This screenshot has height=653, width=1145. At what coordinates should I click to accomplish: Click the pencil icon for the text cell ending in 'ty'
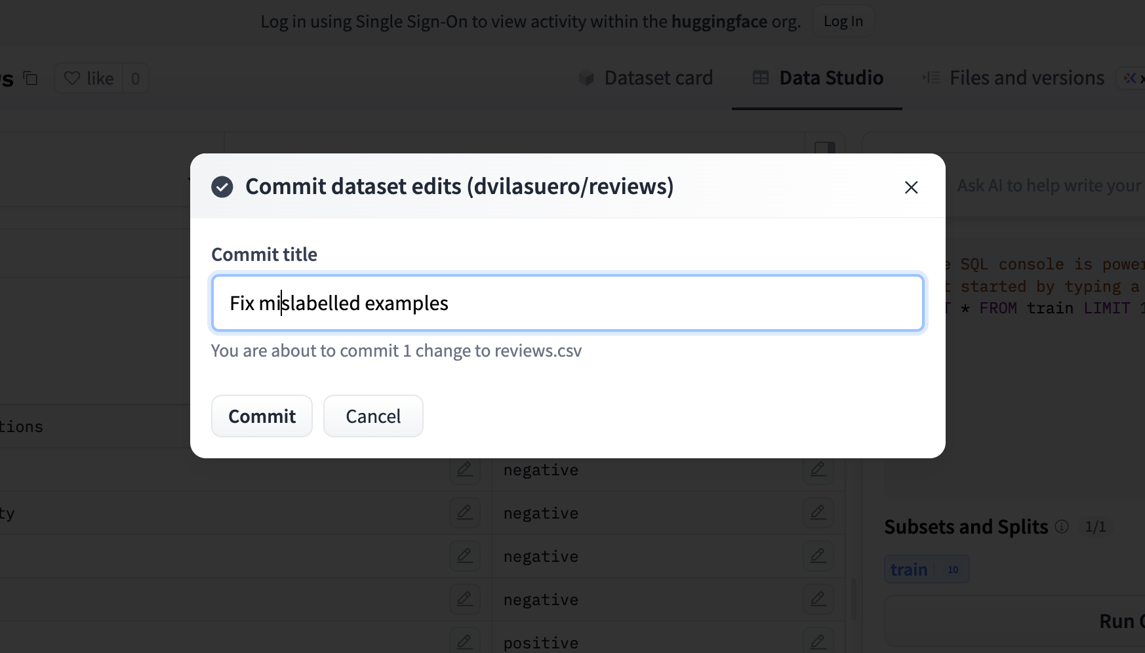pos(464,513)
